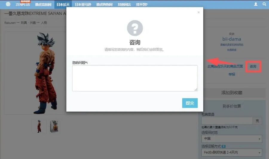
Task: Click the Rakuten breadcrumb link
Action: (10, 23)
